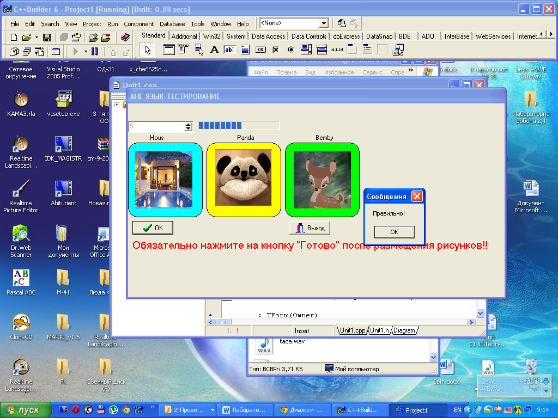Click Remove file from project icon

(106, 38)
